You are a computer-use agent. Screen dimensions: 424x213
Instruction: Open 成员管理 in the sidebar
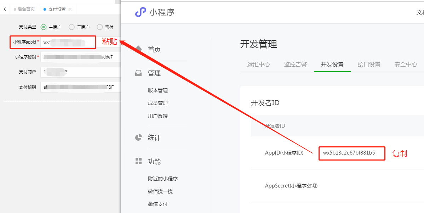(158, 103)
